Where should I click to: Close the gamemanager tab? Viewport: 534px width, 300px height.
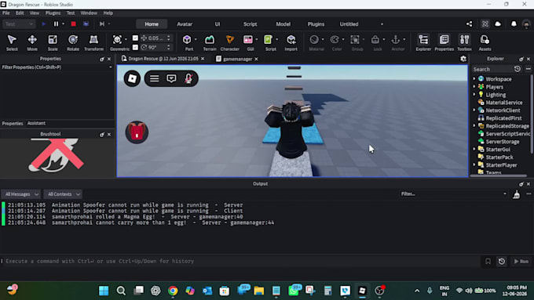point(256,59)
